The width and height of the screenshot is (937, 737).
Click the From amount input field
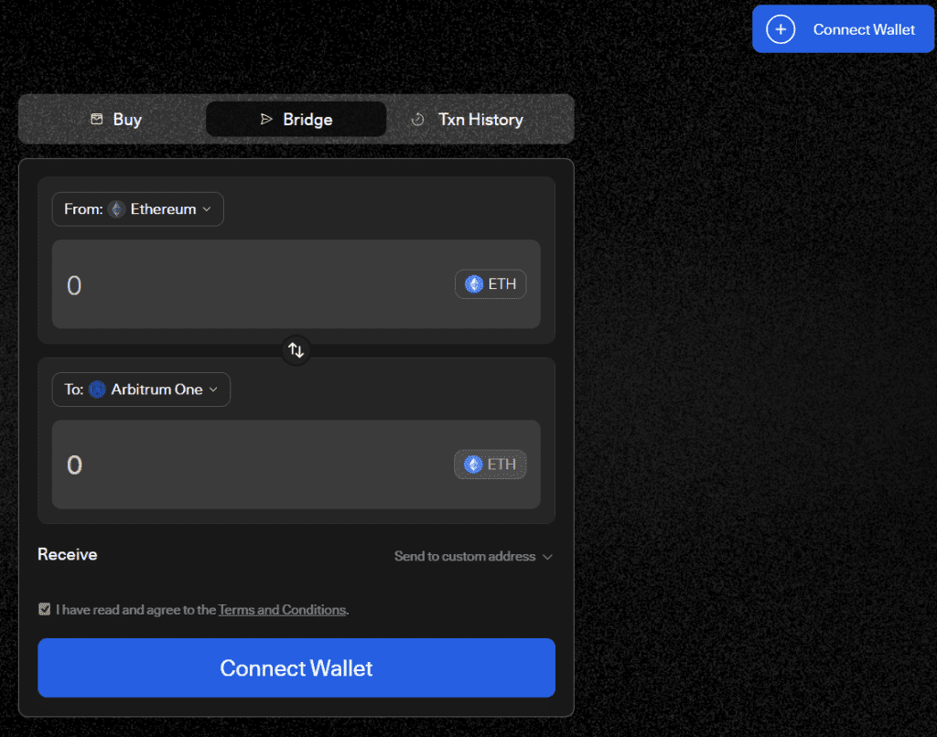247,285
